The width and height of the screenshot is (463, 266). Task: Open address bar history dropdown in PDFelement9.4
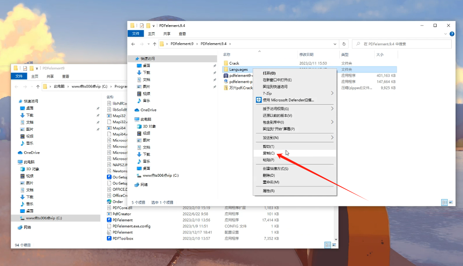point(335,44)
